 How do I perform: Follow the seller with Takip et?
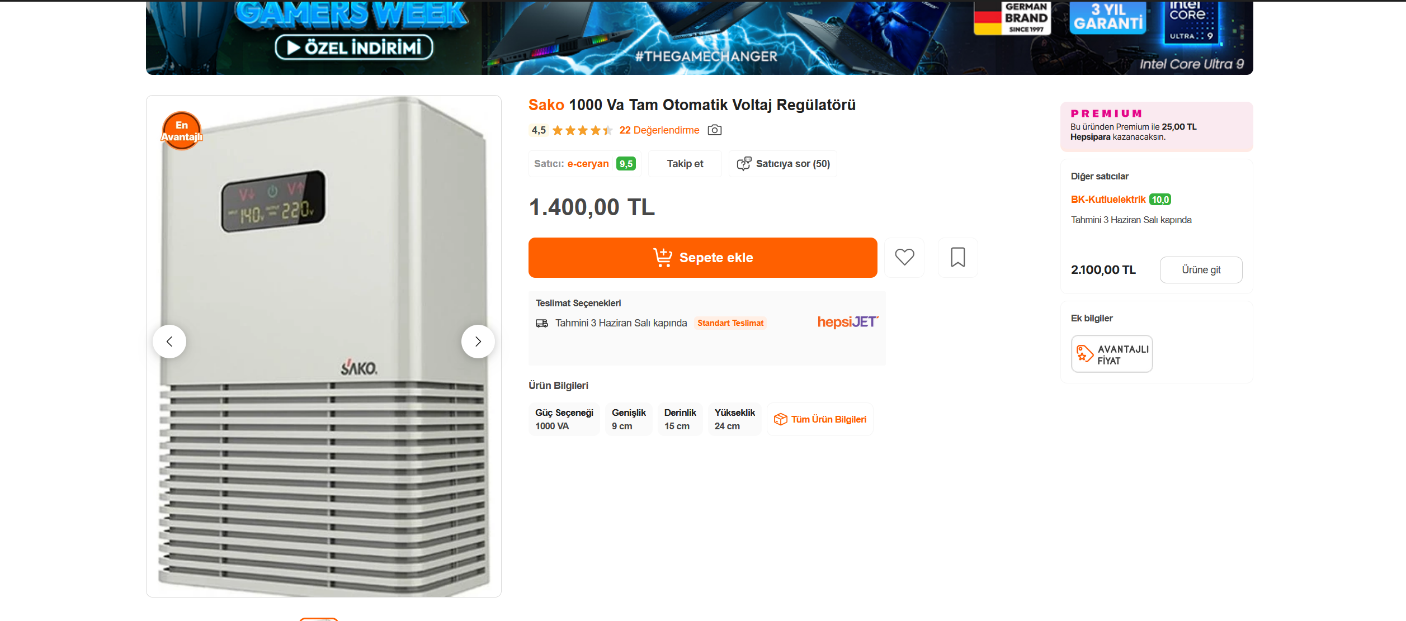point(685,164)
